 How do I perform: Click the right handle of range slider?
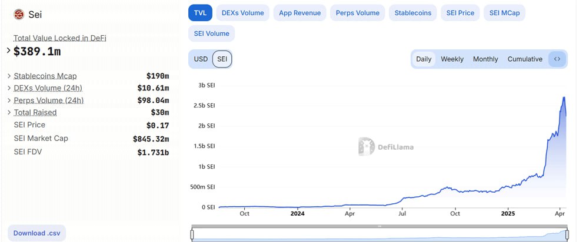pyautogui.click(x=566, y=234)
